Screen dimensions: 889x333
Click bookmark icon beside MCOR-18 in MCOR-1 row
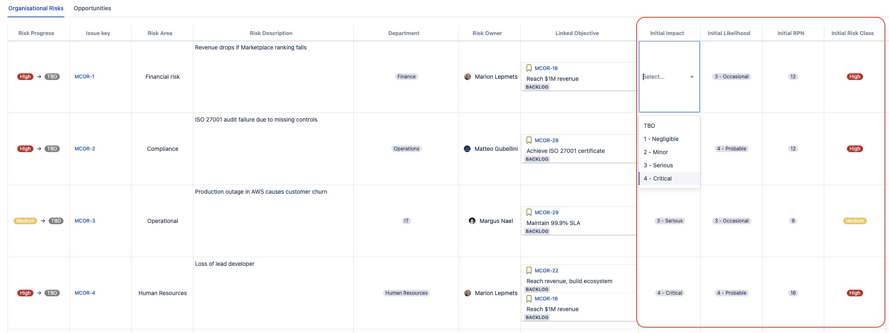pos(529,68)
